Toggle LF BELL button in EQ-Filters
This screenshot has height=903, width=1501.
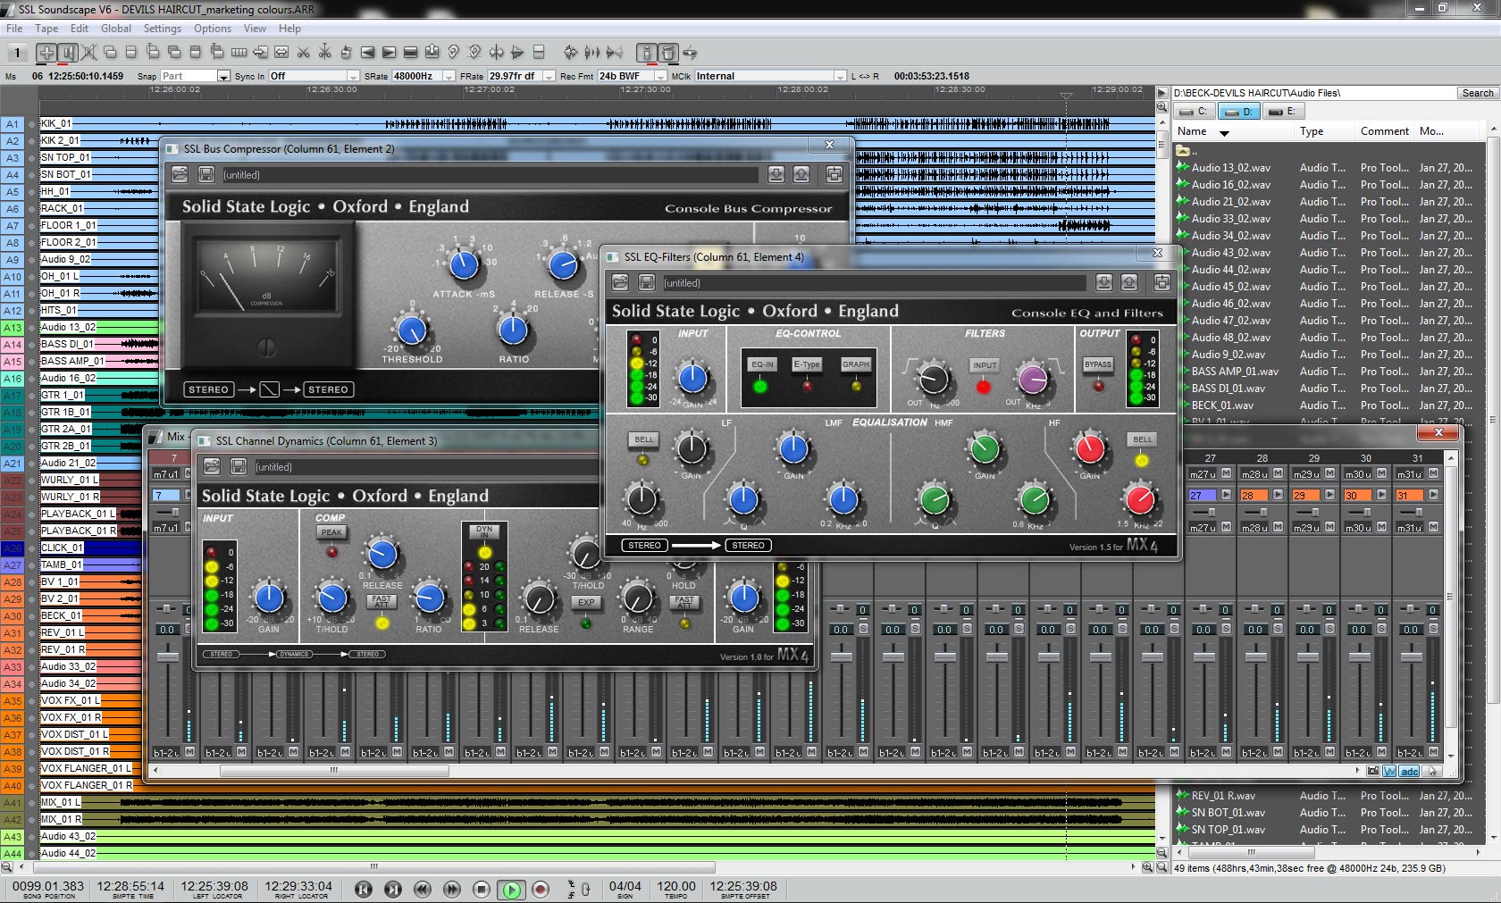coord(644,439)
